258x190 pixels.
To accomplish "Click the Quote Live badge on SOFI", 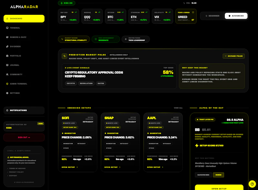I will [x=69, y=123].
